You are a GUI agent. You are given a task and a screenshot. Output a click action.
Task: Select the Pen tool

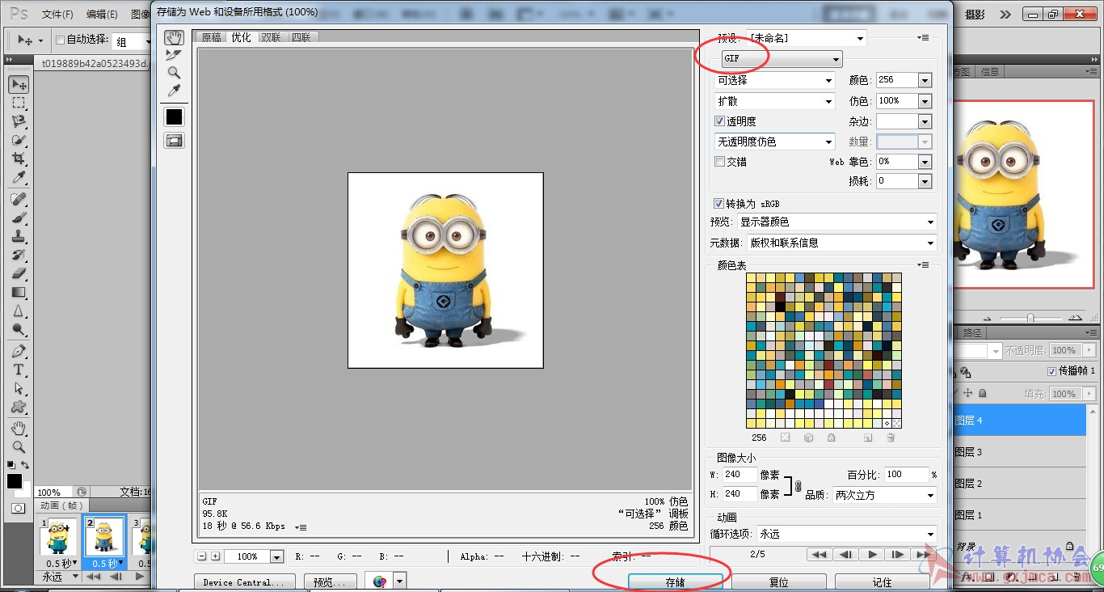click(x=19, y=351)
